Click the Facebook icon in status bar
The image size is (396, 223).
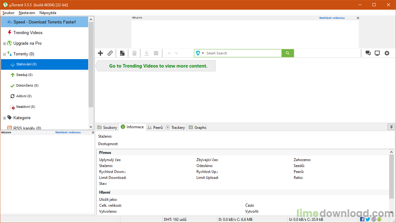pyautogui.click(x=362, y=219)
